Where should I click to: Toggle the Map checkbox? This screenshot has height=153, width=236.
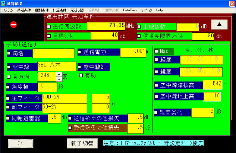coord(156,51)
